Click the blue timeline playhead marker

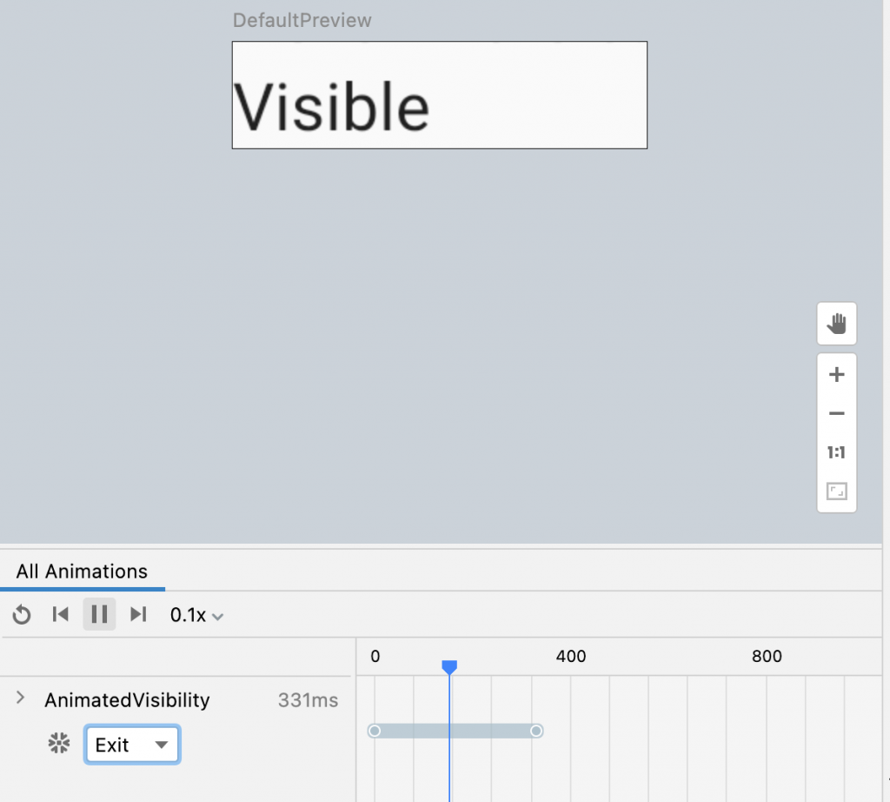[449, 667]
